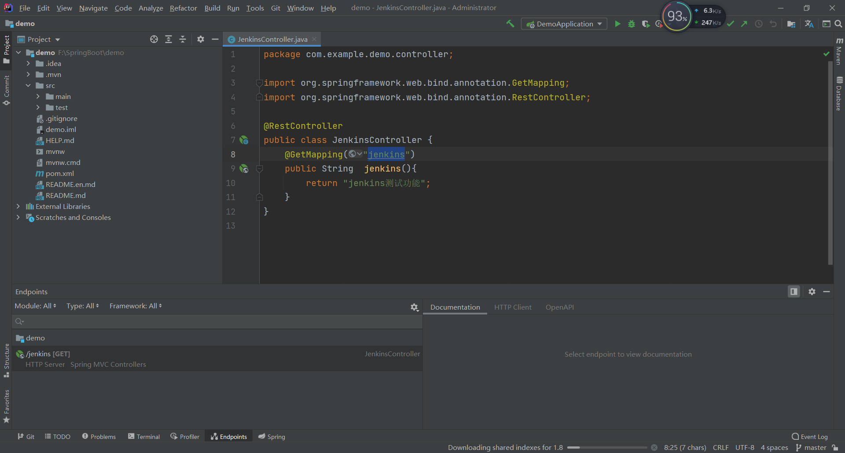This screenshot has height=453, width=845.
Task: Open the Framework: All filter dropdown
Action: tap(136, 306)
